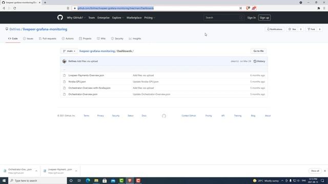Image resolution: width=328 pixels, height=184 pixels.
Task: Click Team in header navigation
Action: pos(91,18)
